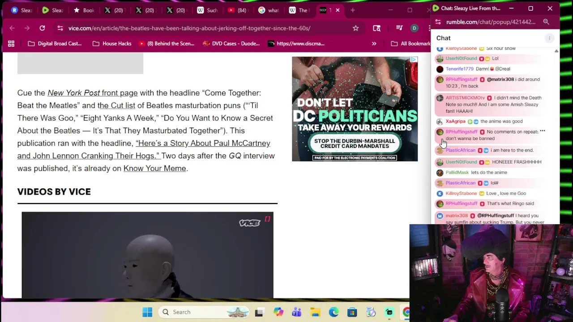Image resolution: width=573 pixels, height=322 pixels.
Task: Open the chat options three-dot menu
Action: [x=549, y=38]
